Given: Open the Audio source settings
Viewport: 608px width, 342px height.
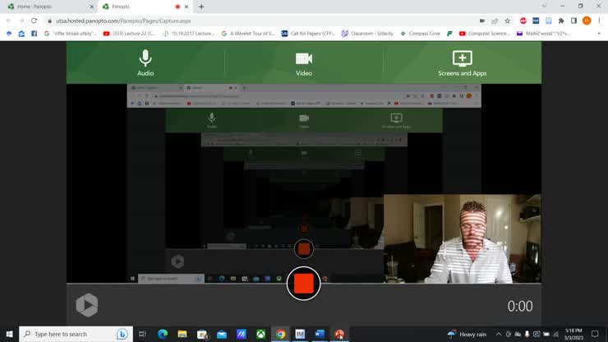Looking at the screenshot, I should click(x=145, y=62).
